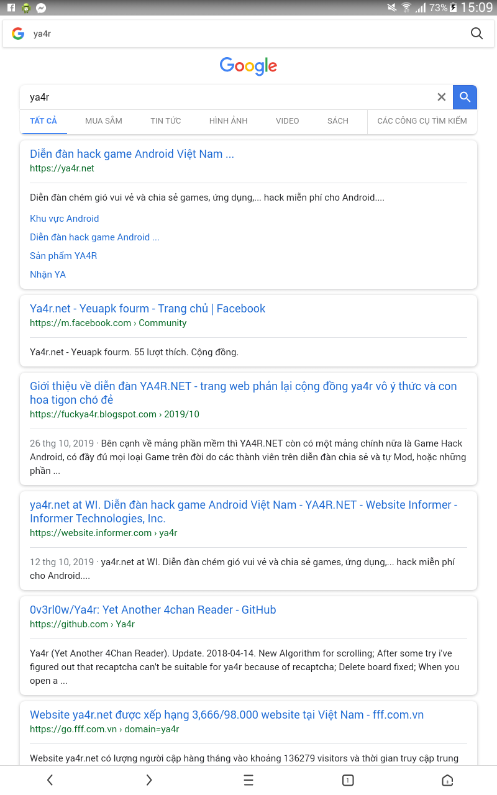
Task: Go back with the browser back arrow
Action: tap(50, 780)
